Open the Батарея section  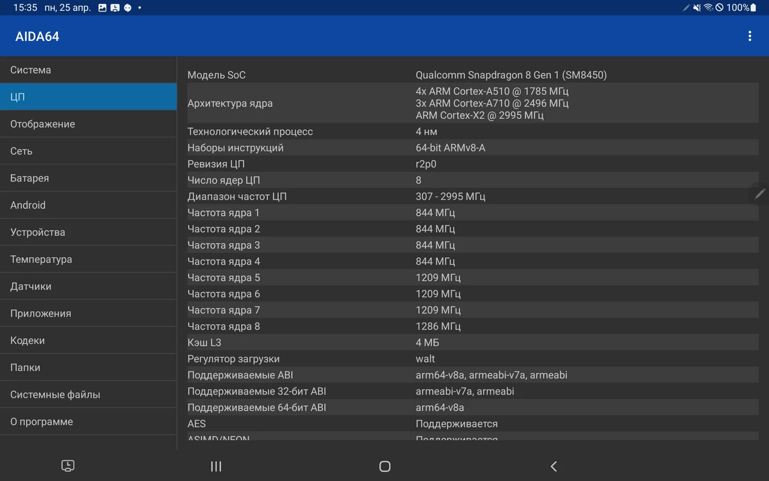pyautogui.click(x=88, y=178)
